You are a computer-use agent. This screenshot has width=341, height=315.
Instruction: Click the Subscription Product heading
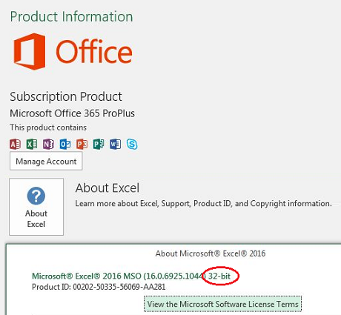[x=66, y=96]
